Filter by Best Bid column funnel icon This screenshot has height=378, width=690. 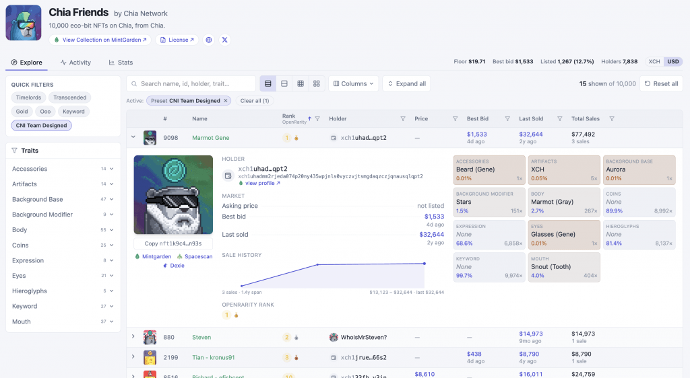(507, 118)
